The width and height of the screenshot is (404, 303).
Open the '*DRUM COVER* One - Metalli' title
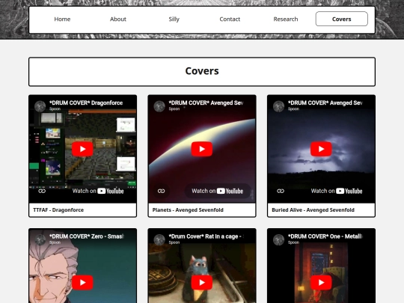[x=325, y=236]
